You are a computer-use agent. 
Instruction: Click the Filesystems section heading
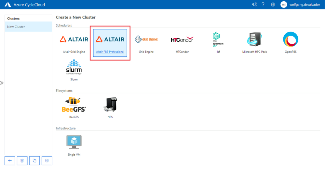pos(64,91)
